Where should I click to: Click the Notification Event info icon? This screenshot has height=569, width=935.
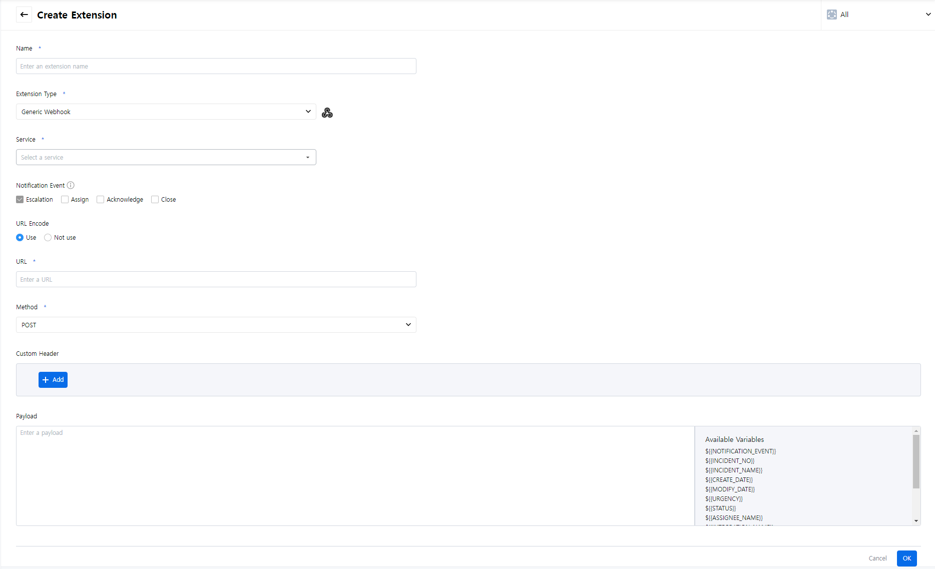coord(71,185)
